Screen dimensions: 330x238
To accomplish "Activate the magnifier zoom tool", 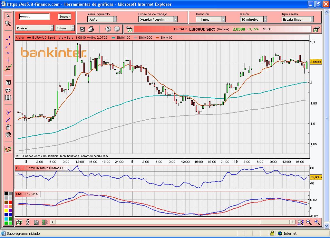I will click(x=8, y=23).
